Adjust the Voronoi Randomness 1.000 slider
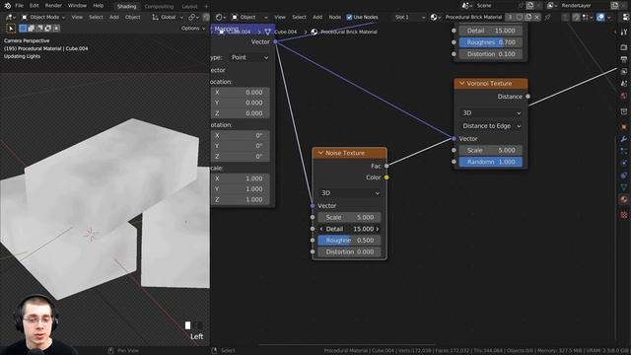The height and width of the screenshot is (355, 631). (x=491, y=162)
